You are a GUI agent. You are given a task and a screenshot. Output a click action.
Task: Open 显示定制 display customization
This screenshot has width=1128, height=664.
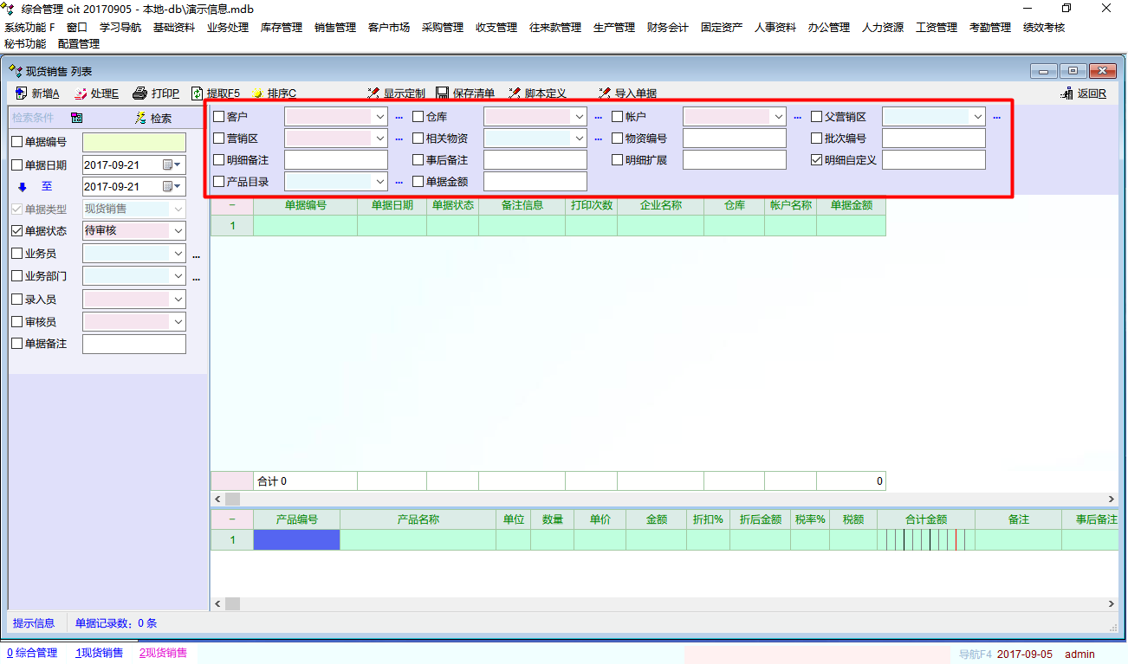pos(374,93)
